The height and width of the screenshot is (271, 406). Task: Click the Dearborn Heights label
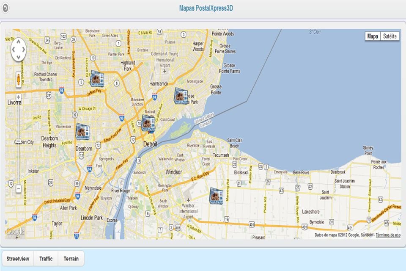(49, 142)
